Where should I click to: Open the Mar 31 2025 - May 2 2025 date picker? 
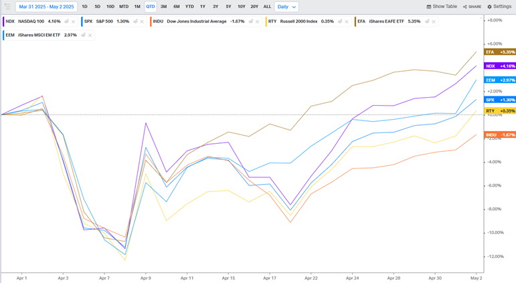coord(46,7)
